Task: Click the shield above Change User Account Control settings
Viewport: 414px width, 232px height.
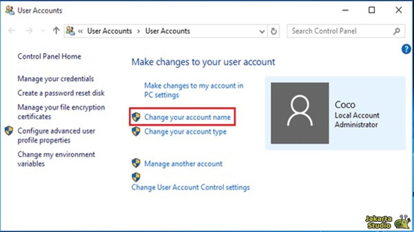Action: click(135, 176)
